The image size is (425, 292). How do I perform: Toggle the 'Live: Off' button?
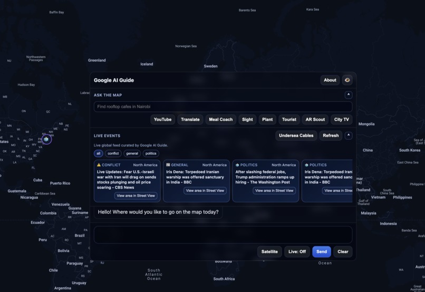pos(297,251)
